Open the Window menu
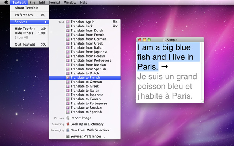234x146 pixels. [70, 3]
